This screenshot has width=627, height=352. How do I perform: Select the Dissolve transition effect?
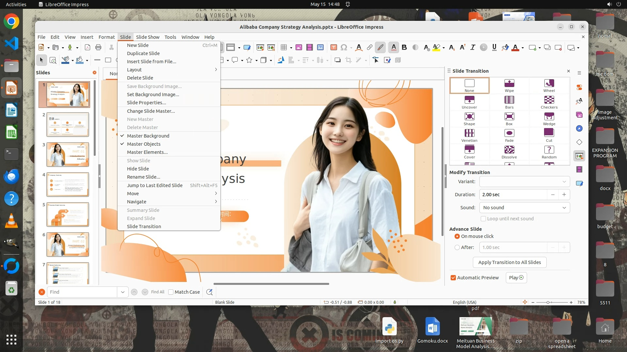509,150
